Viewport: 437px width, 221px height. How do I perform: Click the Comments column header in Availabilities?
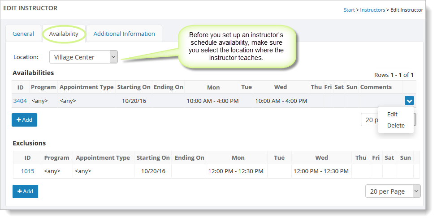click(x=376, y=87)
